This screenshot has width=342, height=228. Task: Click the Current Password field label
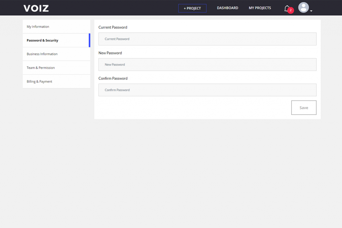(x=113, y=27)
